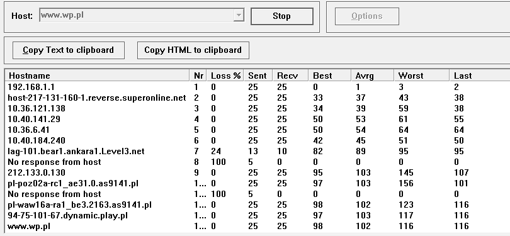510x236 pixels.
Task: Sort by the Loss % column header
Action: (x=226, y=76)
